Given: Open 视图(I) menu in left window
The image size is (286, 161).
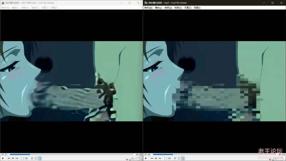Looking at the screenshot, I should click(54, 8).
